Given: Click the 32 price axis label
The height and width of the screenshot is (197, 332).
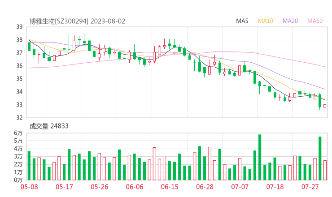Looking at the screenshot, I should click(19, 118).
